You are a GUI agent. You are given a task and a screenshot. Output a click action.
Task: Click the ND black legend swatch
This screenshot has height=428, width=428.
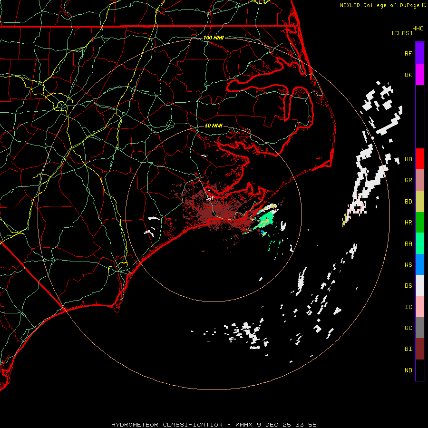[x=420, y=370]
